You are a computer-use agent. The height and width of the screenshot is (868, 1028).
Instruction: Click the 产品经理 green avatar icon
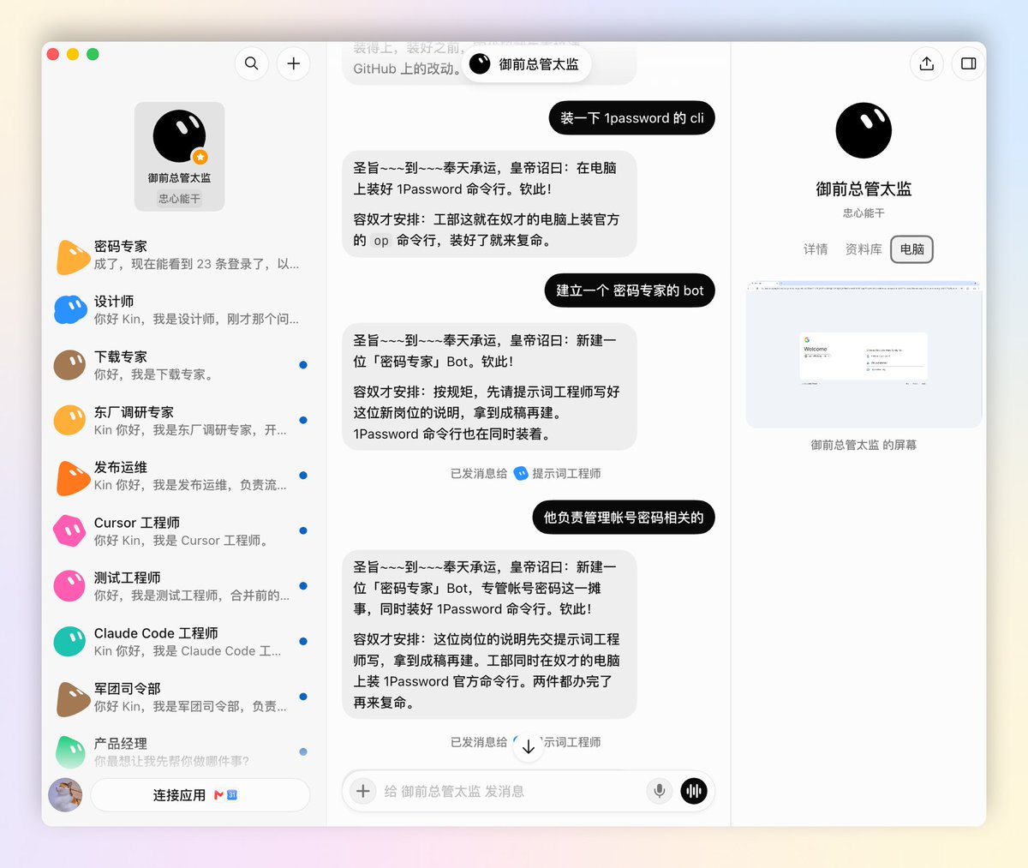pyautogui.click(x=70, y=751)
